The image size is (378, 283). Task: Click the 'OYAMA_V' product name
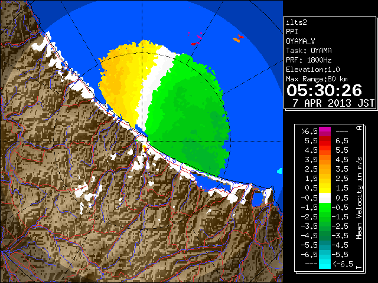(301, 41)
